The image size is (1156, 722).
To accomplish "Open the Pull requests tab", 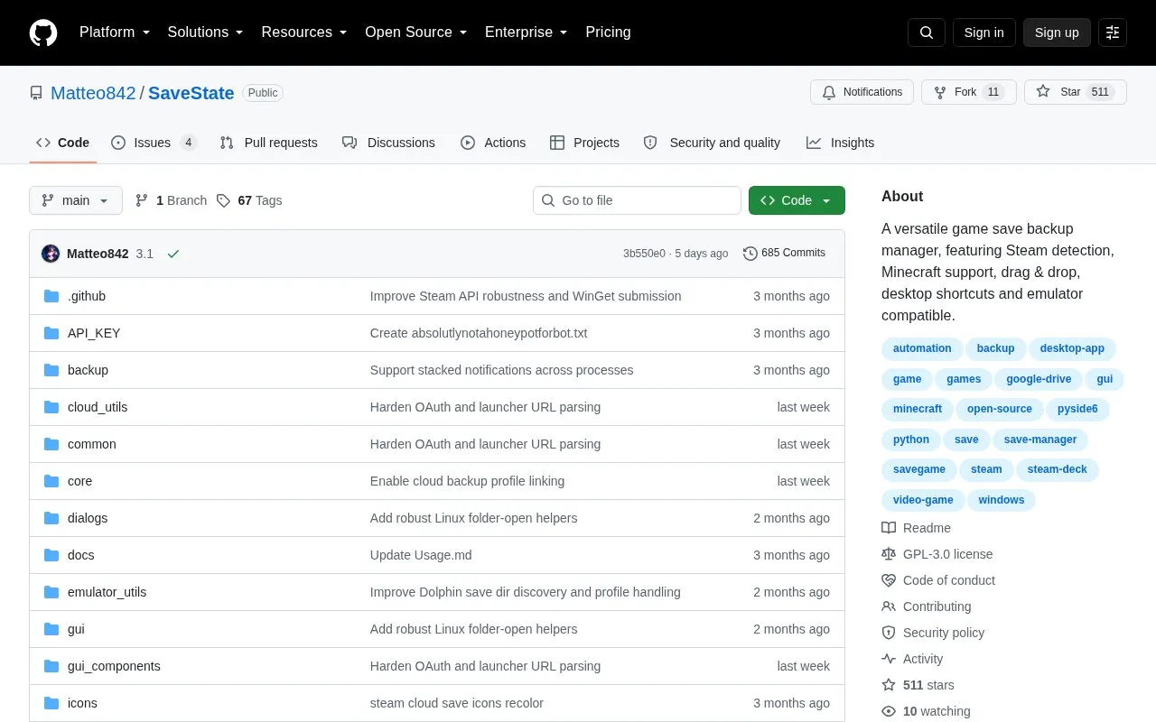I will pyautogui.click(x=268, y=143).
